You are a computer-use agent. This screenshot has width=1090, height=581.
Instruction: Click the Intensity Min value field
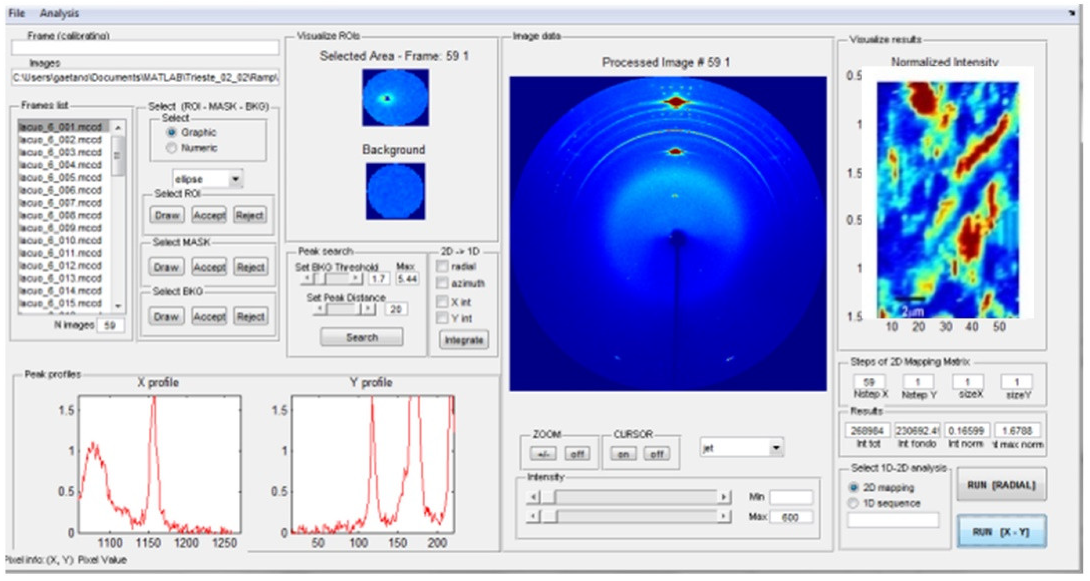(x=791, y=497)
